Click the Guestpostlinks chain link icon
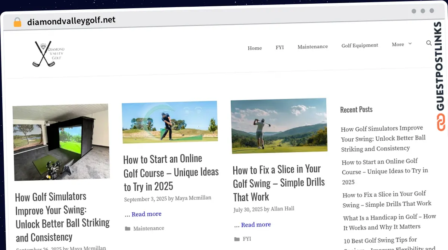The width and height of the screenshot is (448, 250). pyautogui.click(x=441, y=122)
